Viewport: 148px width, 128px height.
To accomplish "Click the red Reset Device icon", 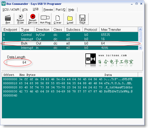I will coord(33,17).
